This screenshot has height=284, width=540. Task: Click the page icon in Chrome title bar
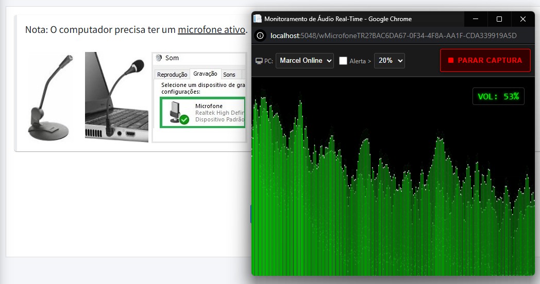tap(258, 19)
